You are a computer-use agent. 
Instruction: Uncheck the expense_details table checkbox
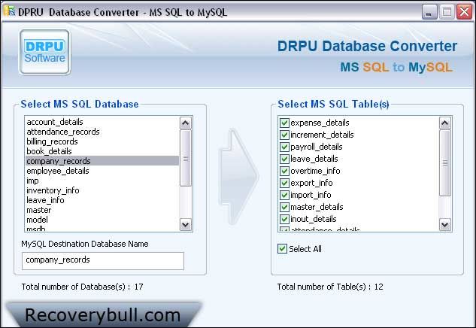coord(284,123)
